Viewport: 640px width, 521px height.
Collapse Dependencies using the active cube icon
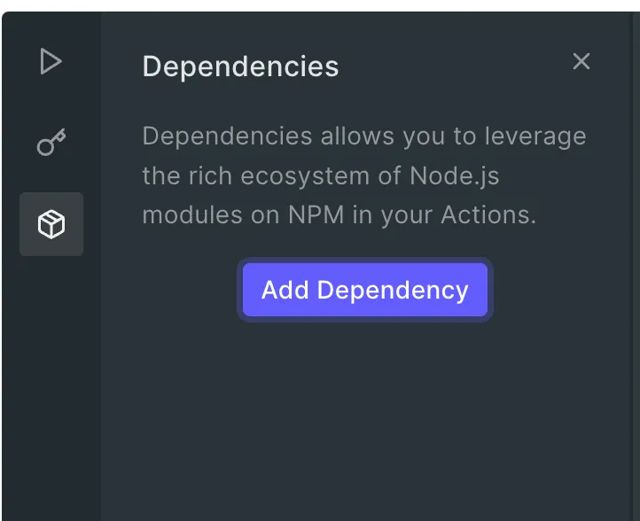click(x=51, y=224)
